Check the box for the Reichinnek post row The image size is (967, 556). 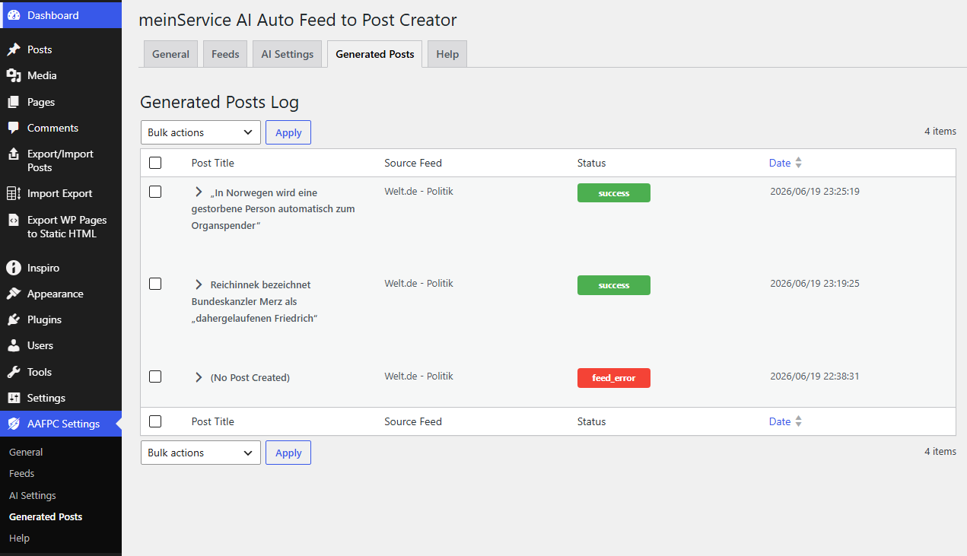pyautogui.click(x=155, y=284)
